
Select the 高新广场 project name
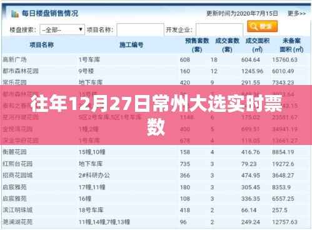(x=14, y=60)
